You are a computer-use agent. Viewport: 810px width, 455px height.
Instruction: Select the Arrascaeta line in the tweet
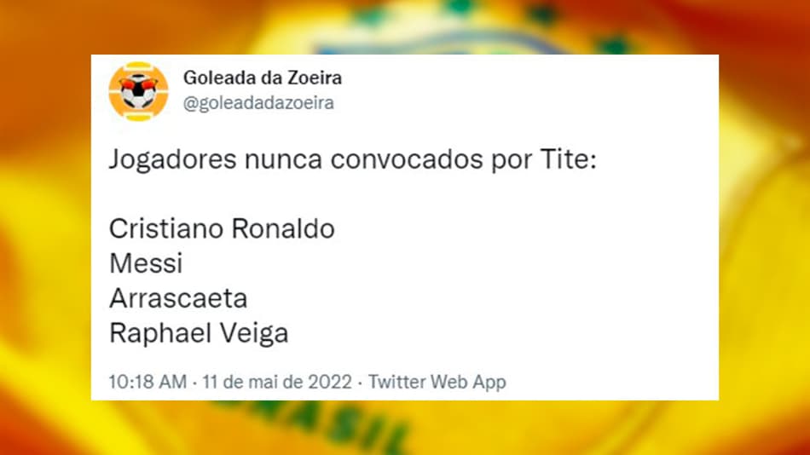click(x=178, y=298)
